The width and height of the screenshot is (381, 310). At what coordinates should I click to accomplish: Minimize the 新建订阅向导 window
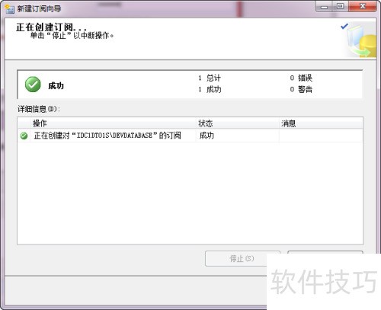click(x=324, y=7)
